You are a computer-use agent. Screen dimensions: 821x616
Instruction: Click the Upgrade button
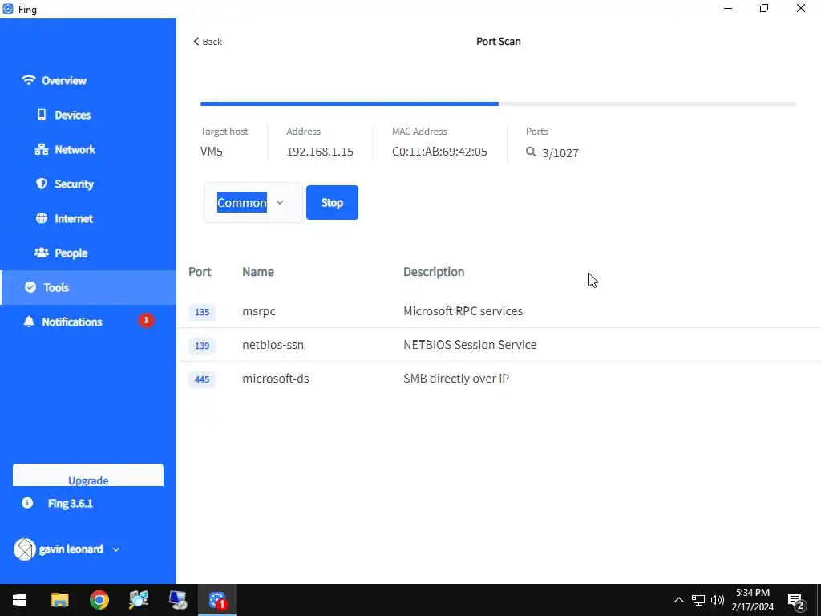click(x=88, y=475)
